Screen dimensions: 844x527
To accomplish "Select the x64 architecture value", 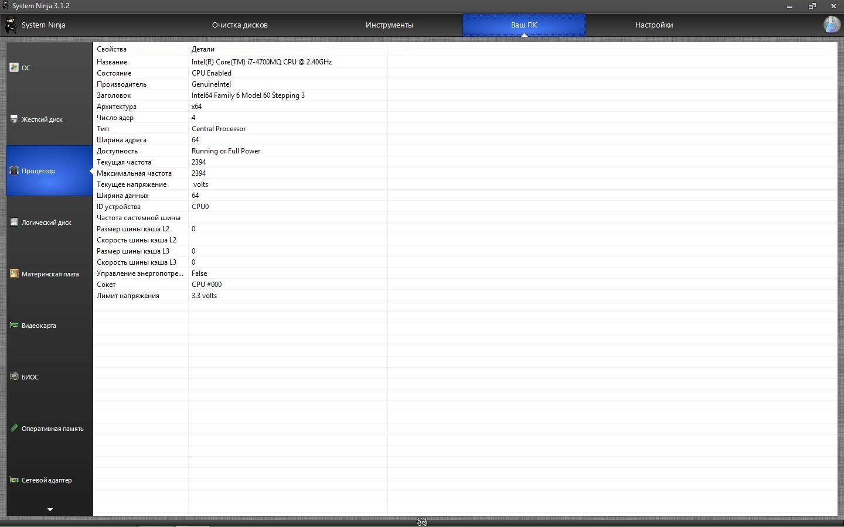I will tap(196, 107).
